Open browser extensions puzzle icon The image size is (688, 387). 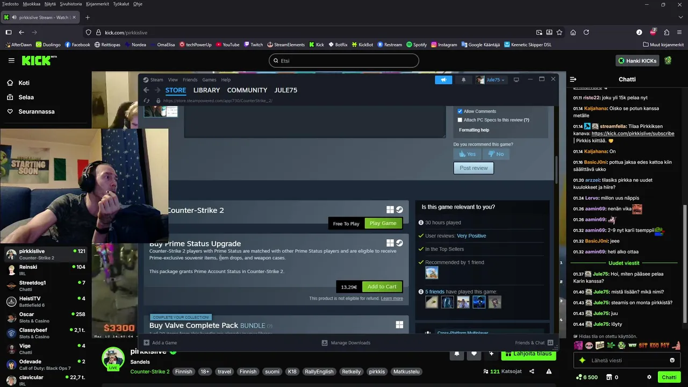tap(666, 32)
